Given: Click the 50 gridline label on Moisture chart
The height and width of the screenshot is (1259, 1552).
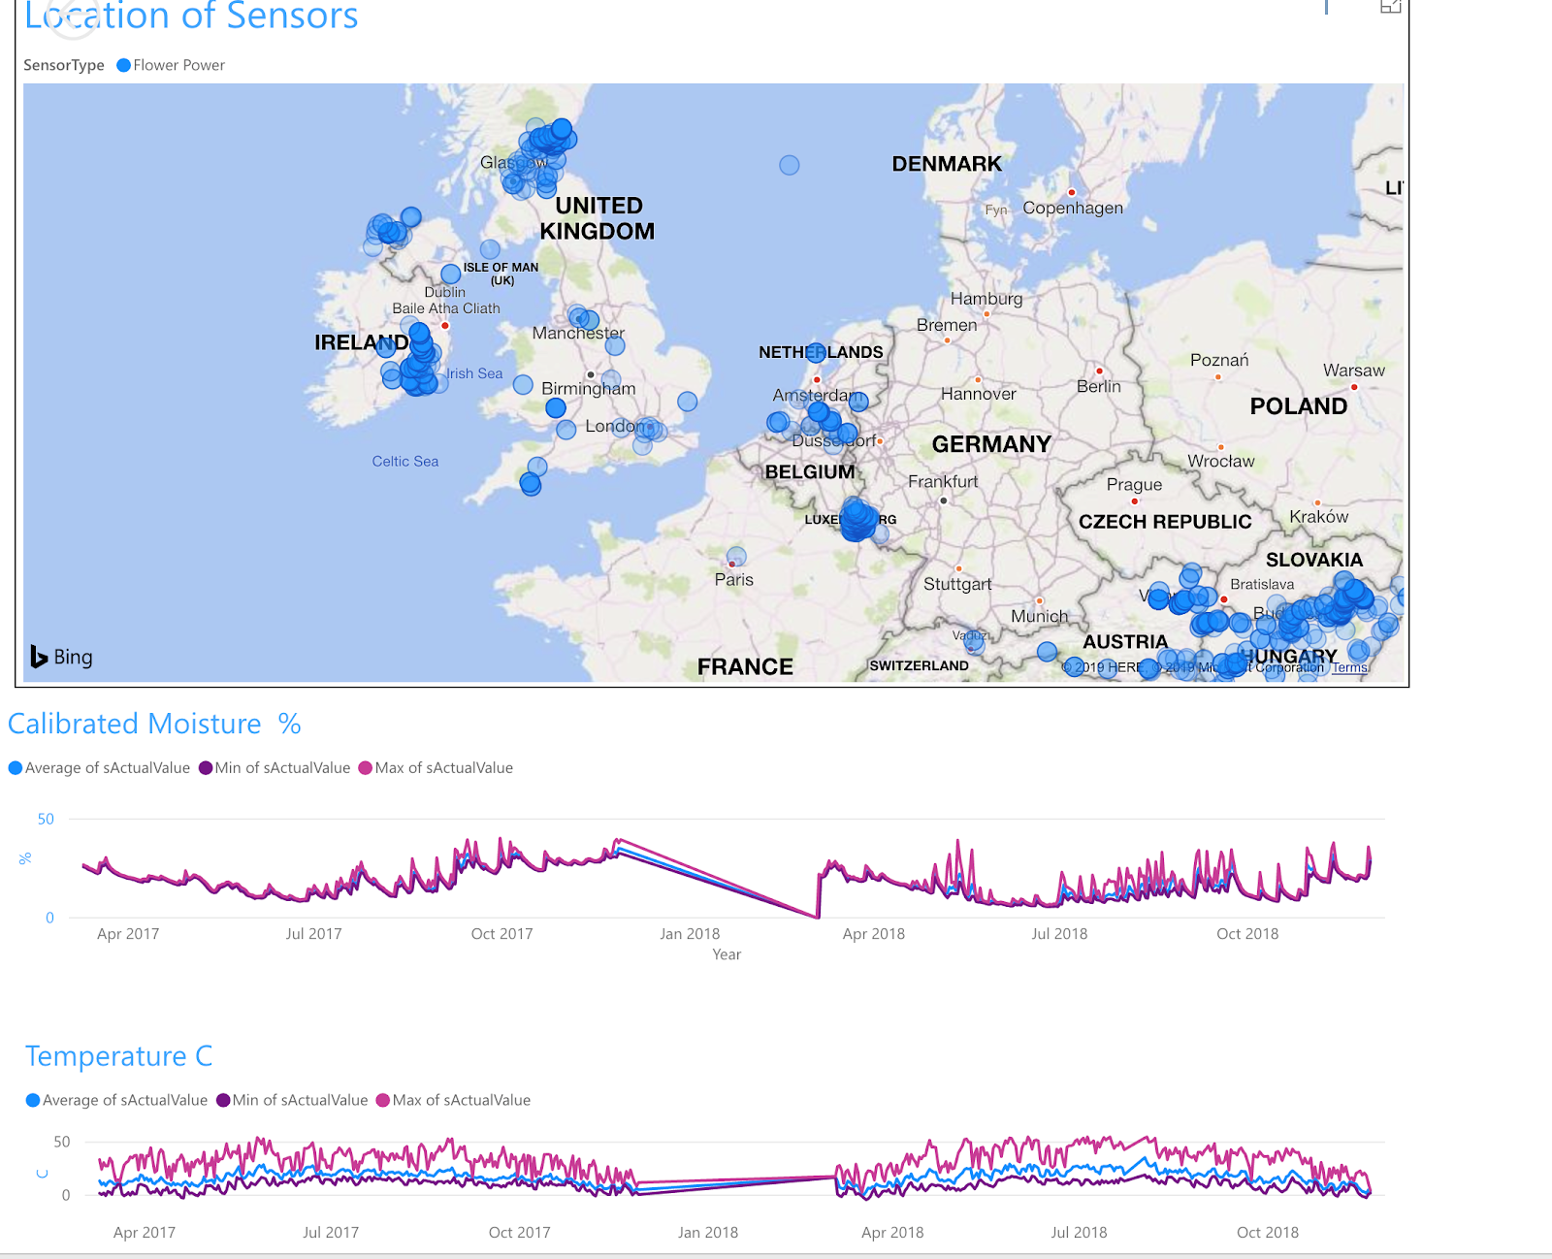Looking at the screenshot, I should [46, 820].
